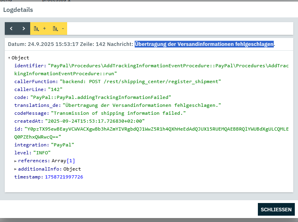Click the callerFunction POST value
This screenshot has width=298, height=222.
pyautogui.click(x=141, y=82)
